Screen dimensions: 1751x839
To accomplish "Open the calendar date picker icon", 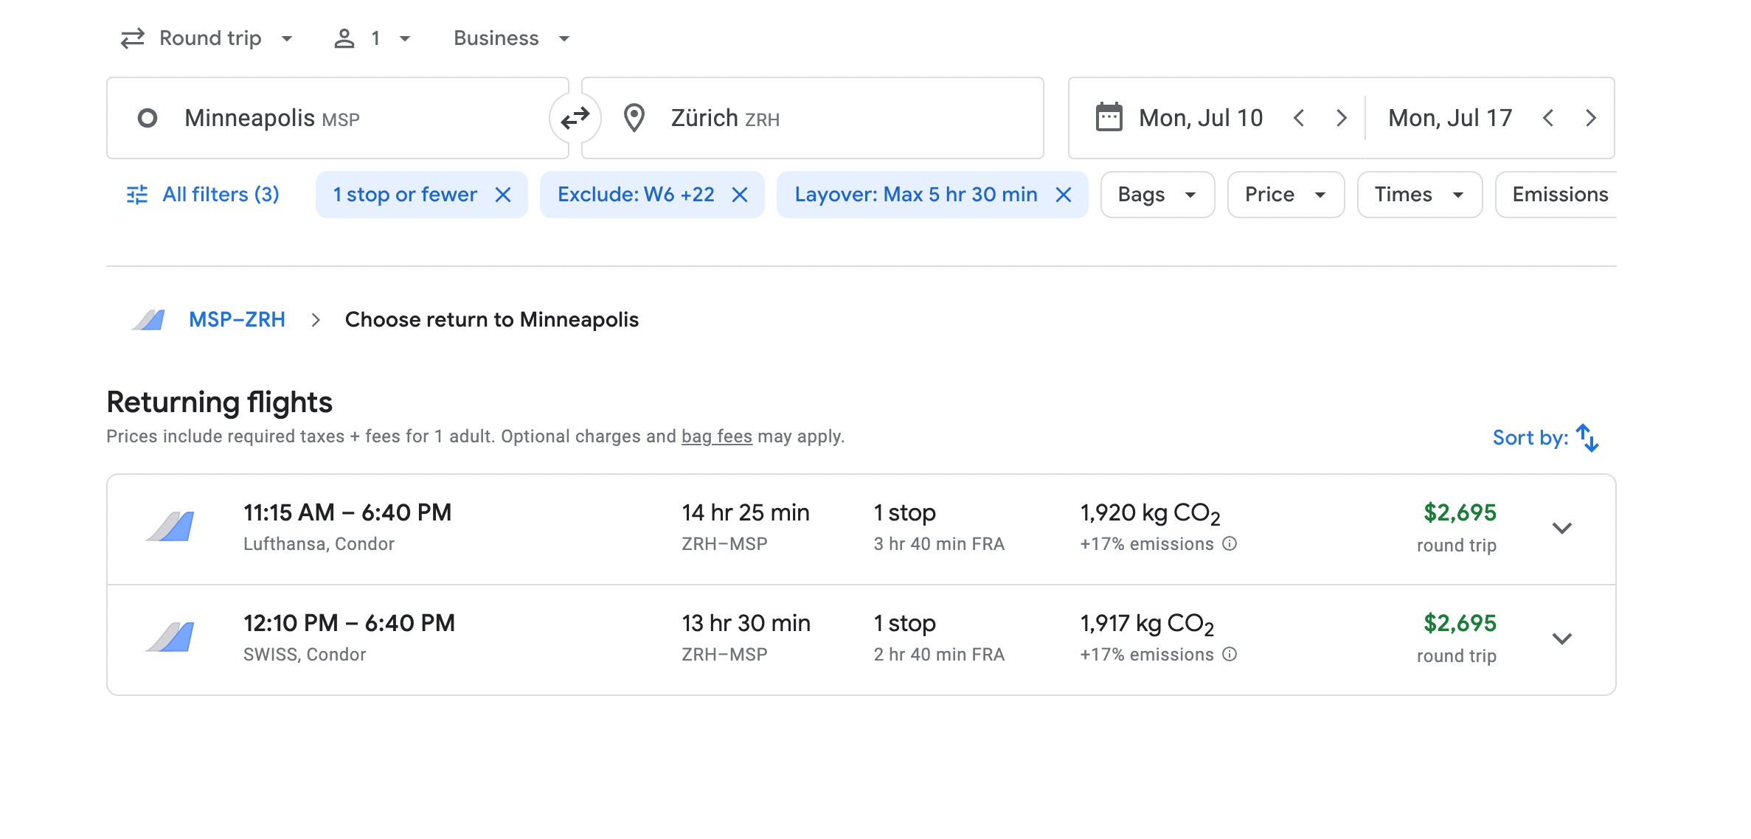I will coord(1109,118).
